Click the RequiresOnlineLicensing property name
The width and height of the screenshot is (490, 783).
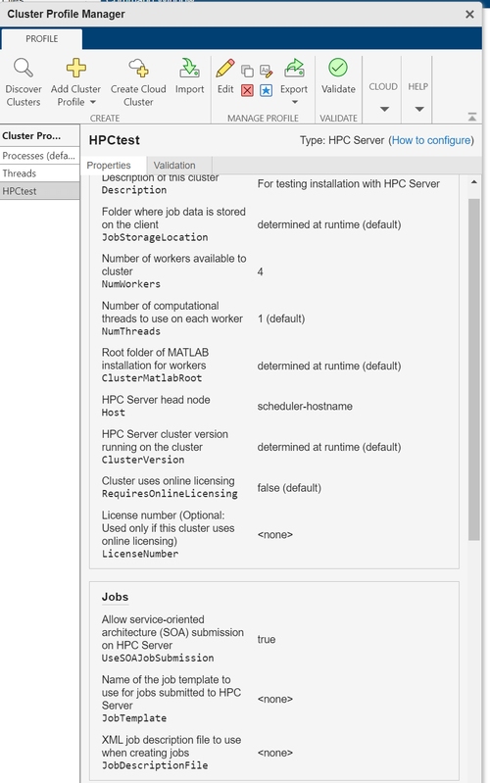coord(170,493)
